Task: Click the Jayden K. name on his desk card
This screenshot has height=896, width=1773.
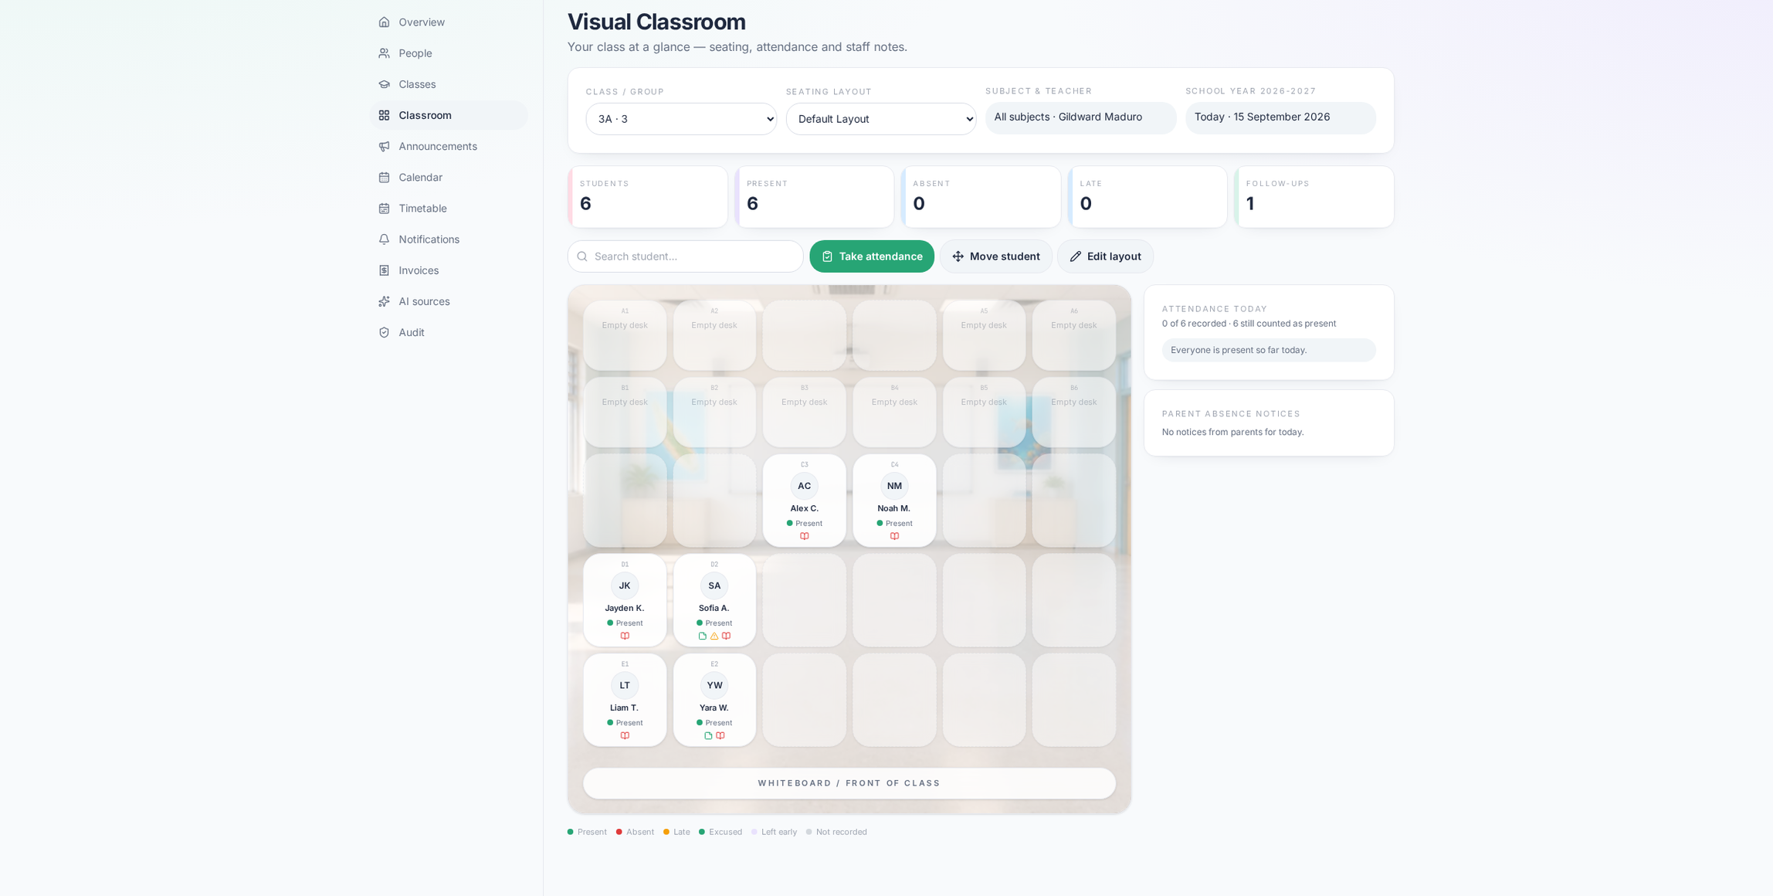Action: [625, 609]
